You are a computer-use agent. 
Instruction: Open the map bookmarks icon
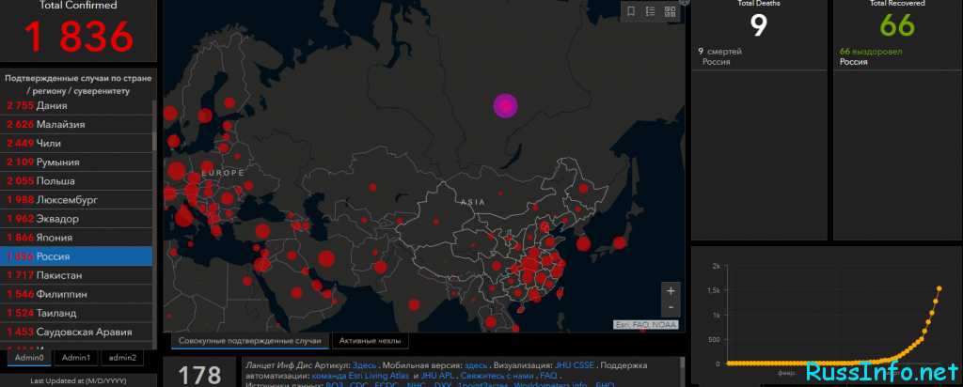(631, 11)
